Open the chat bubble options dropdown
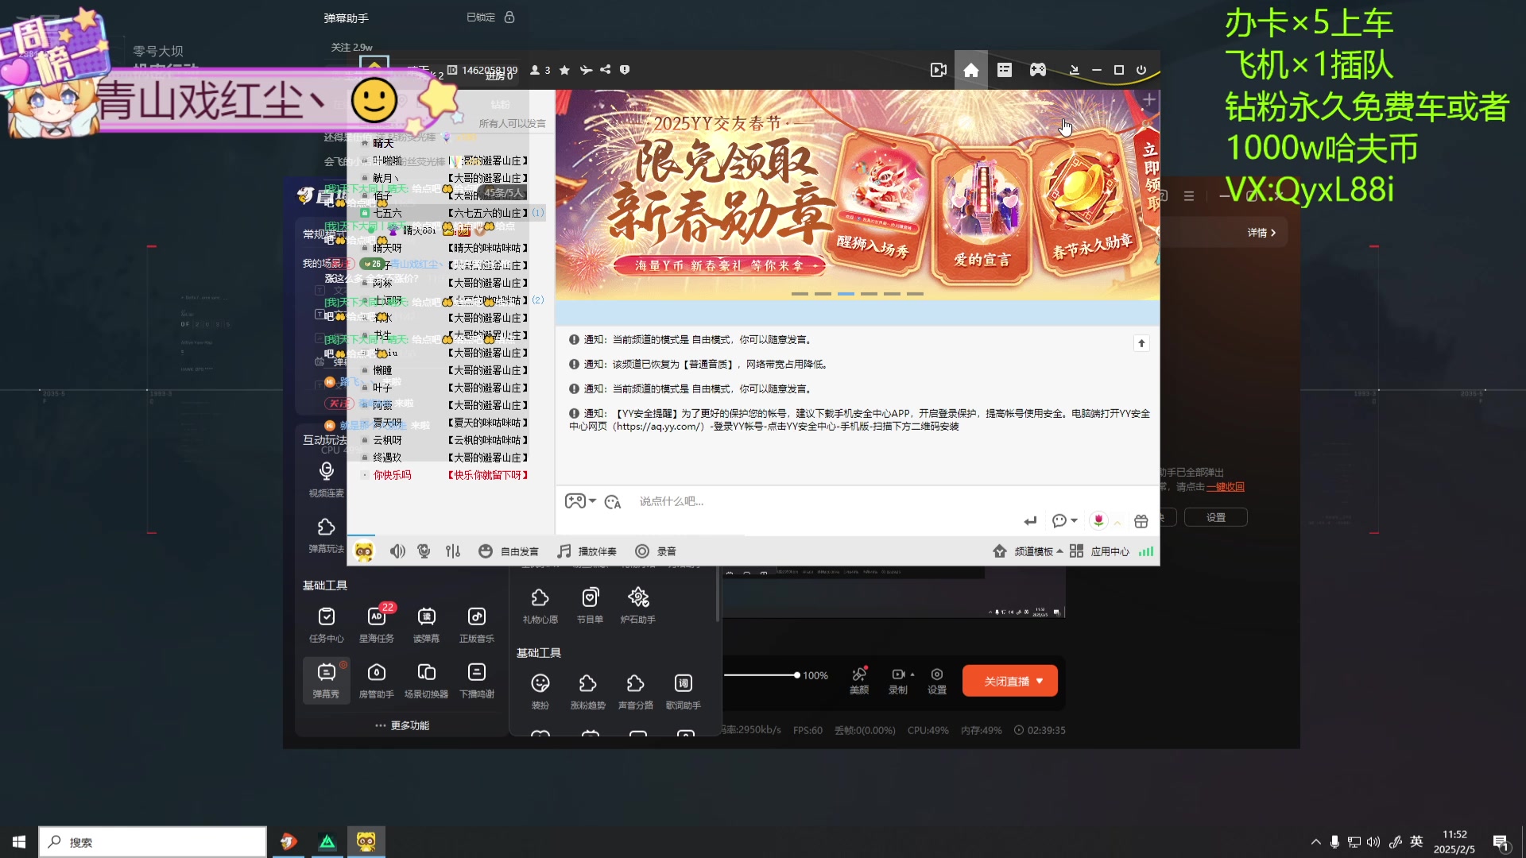 [x=1074, y=521]
